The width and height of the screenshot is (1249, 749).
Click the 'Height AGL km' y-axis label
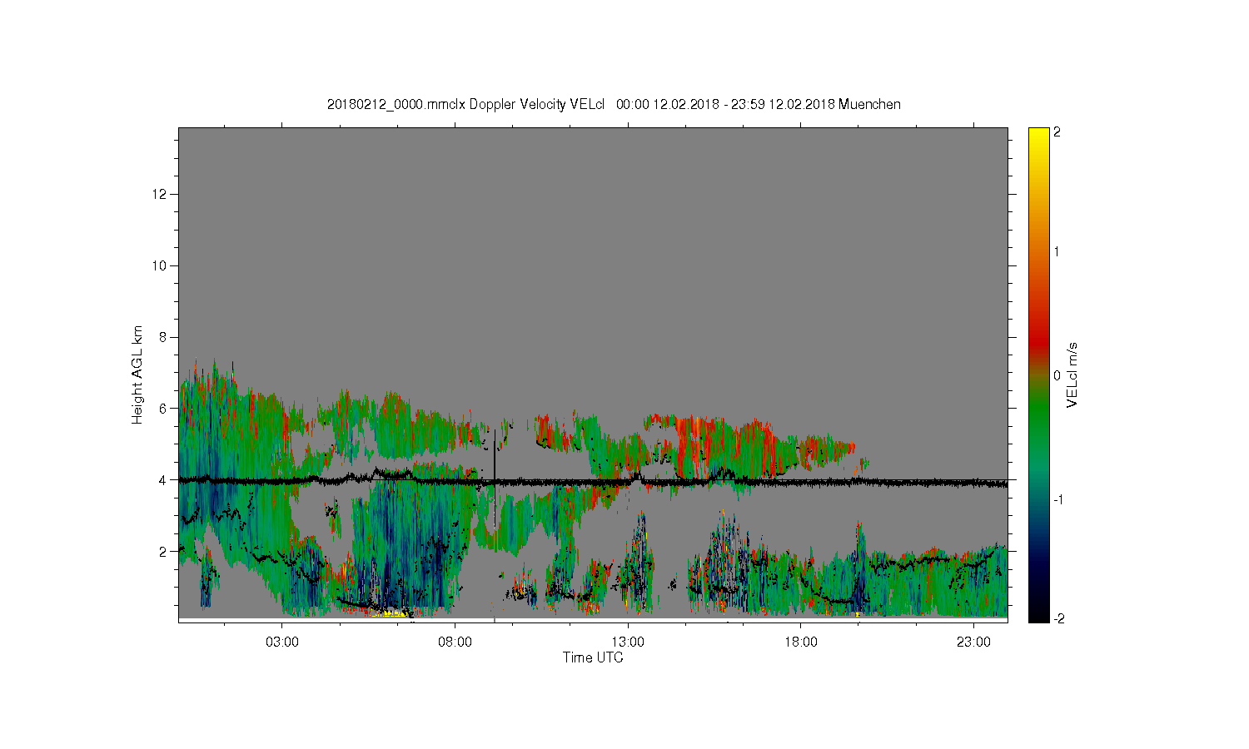click(x=137, y=374)
